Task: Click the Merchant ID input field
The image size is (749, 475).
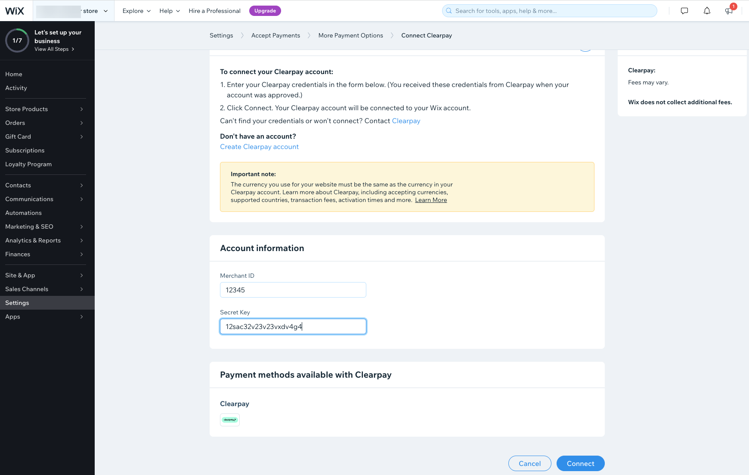Action: tap(293, 290)
